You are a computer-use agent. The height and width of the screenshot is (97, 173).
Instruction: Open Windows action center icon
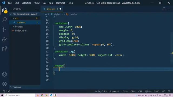coord(170,95)
